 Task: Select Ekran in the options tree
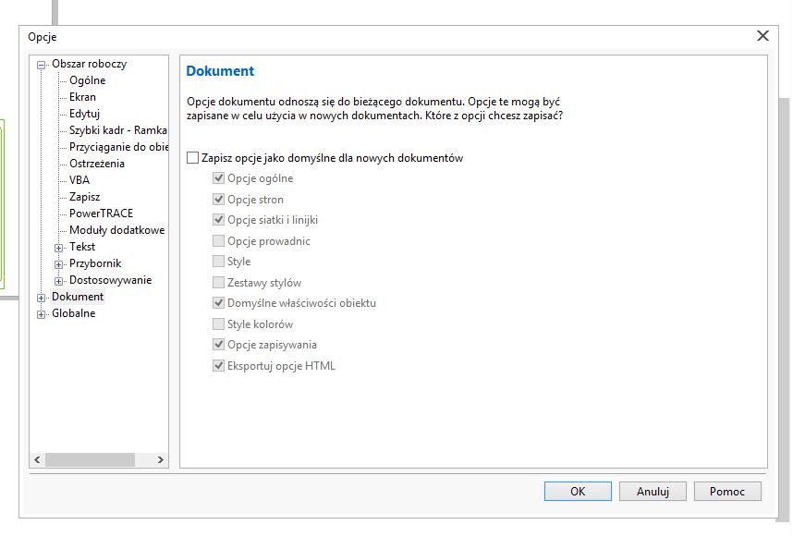click(82, 97)
